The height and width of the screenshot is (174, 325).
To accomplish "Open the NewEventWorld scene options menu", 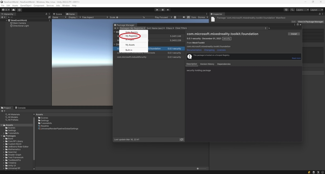I will [x=49, y=20].
